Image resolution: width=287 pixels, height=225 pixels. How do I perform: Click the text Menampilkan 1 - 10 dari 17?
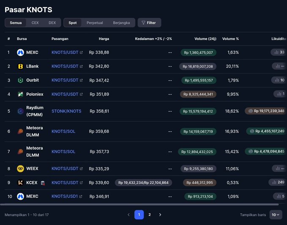coord(27,215)
